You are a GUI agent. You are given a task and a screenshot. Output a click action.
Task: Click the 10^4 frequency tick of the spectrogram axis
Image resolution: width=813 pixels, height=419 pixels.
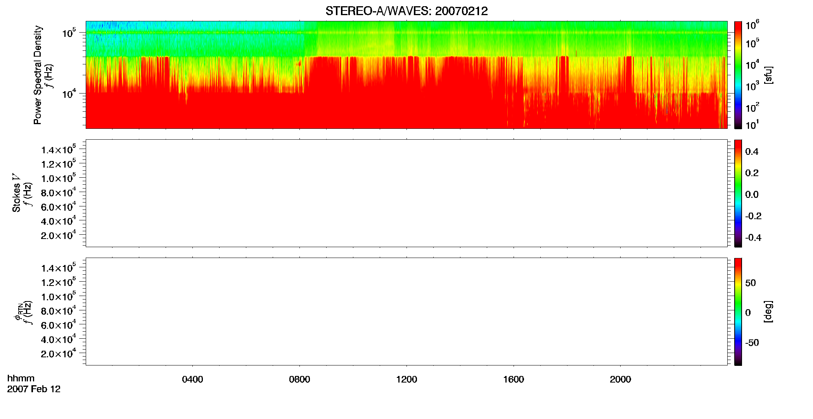[69, 93]
